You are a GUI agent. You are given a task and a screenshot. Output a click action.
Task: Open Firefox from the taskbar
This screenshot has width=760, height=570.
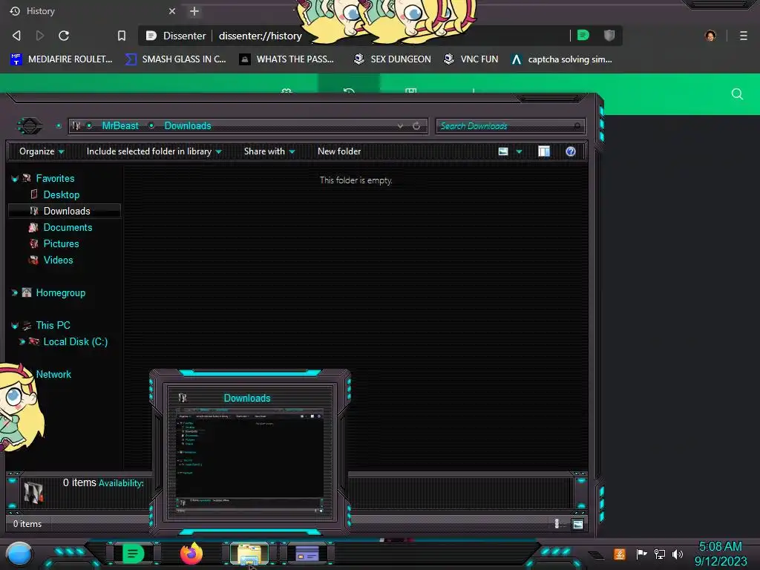pyautogui.click(x=191, y=554)
